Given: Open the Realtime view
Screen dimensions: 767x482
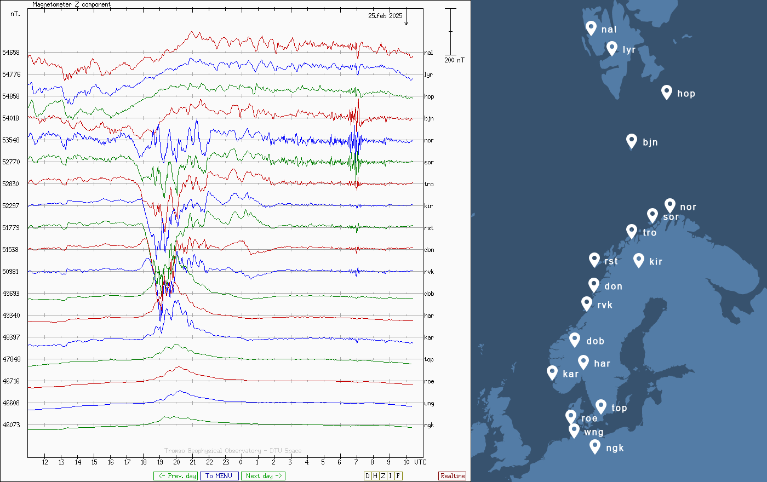Looking at the screenshot, I should [x=452, y=476].
